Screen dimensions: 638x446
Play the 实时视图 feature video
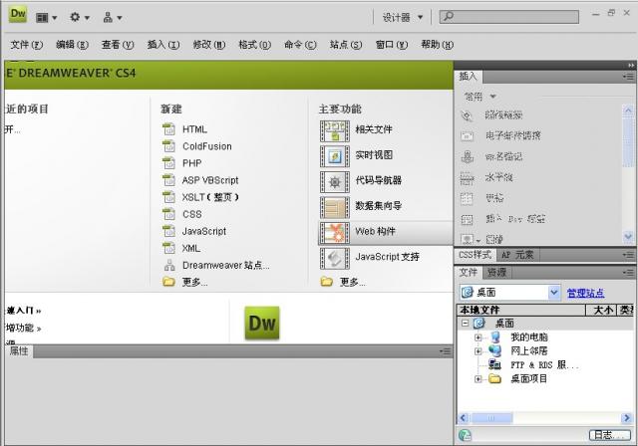point(335,156)
